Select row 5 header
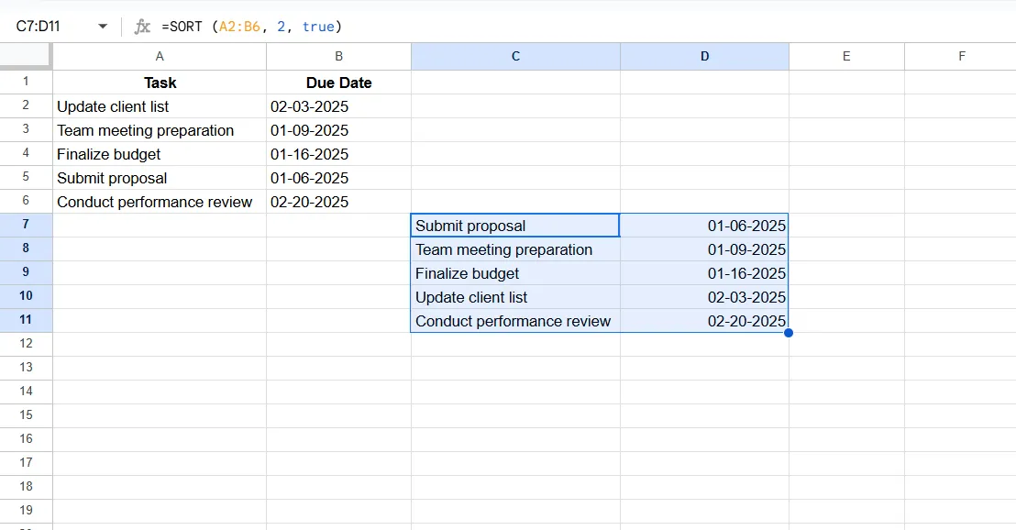 click(26, 178)
